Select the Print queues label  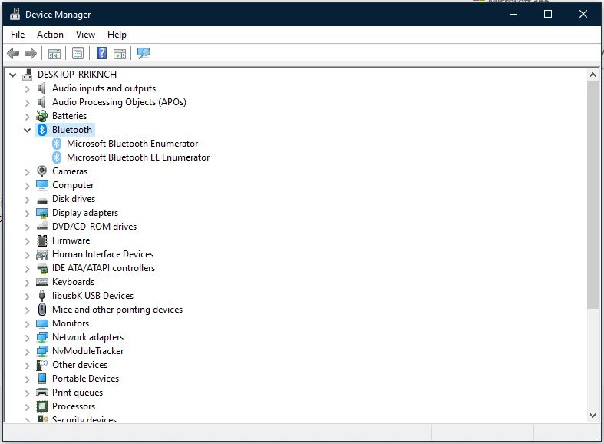tap(78, 393)
